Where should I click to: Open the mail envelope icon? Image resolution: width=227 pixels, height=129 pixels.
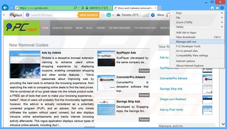pyautogui.click(x=109, y=15)
